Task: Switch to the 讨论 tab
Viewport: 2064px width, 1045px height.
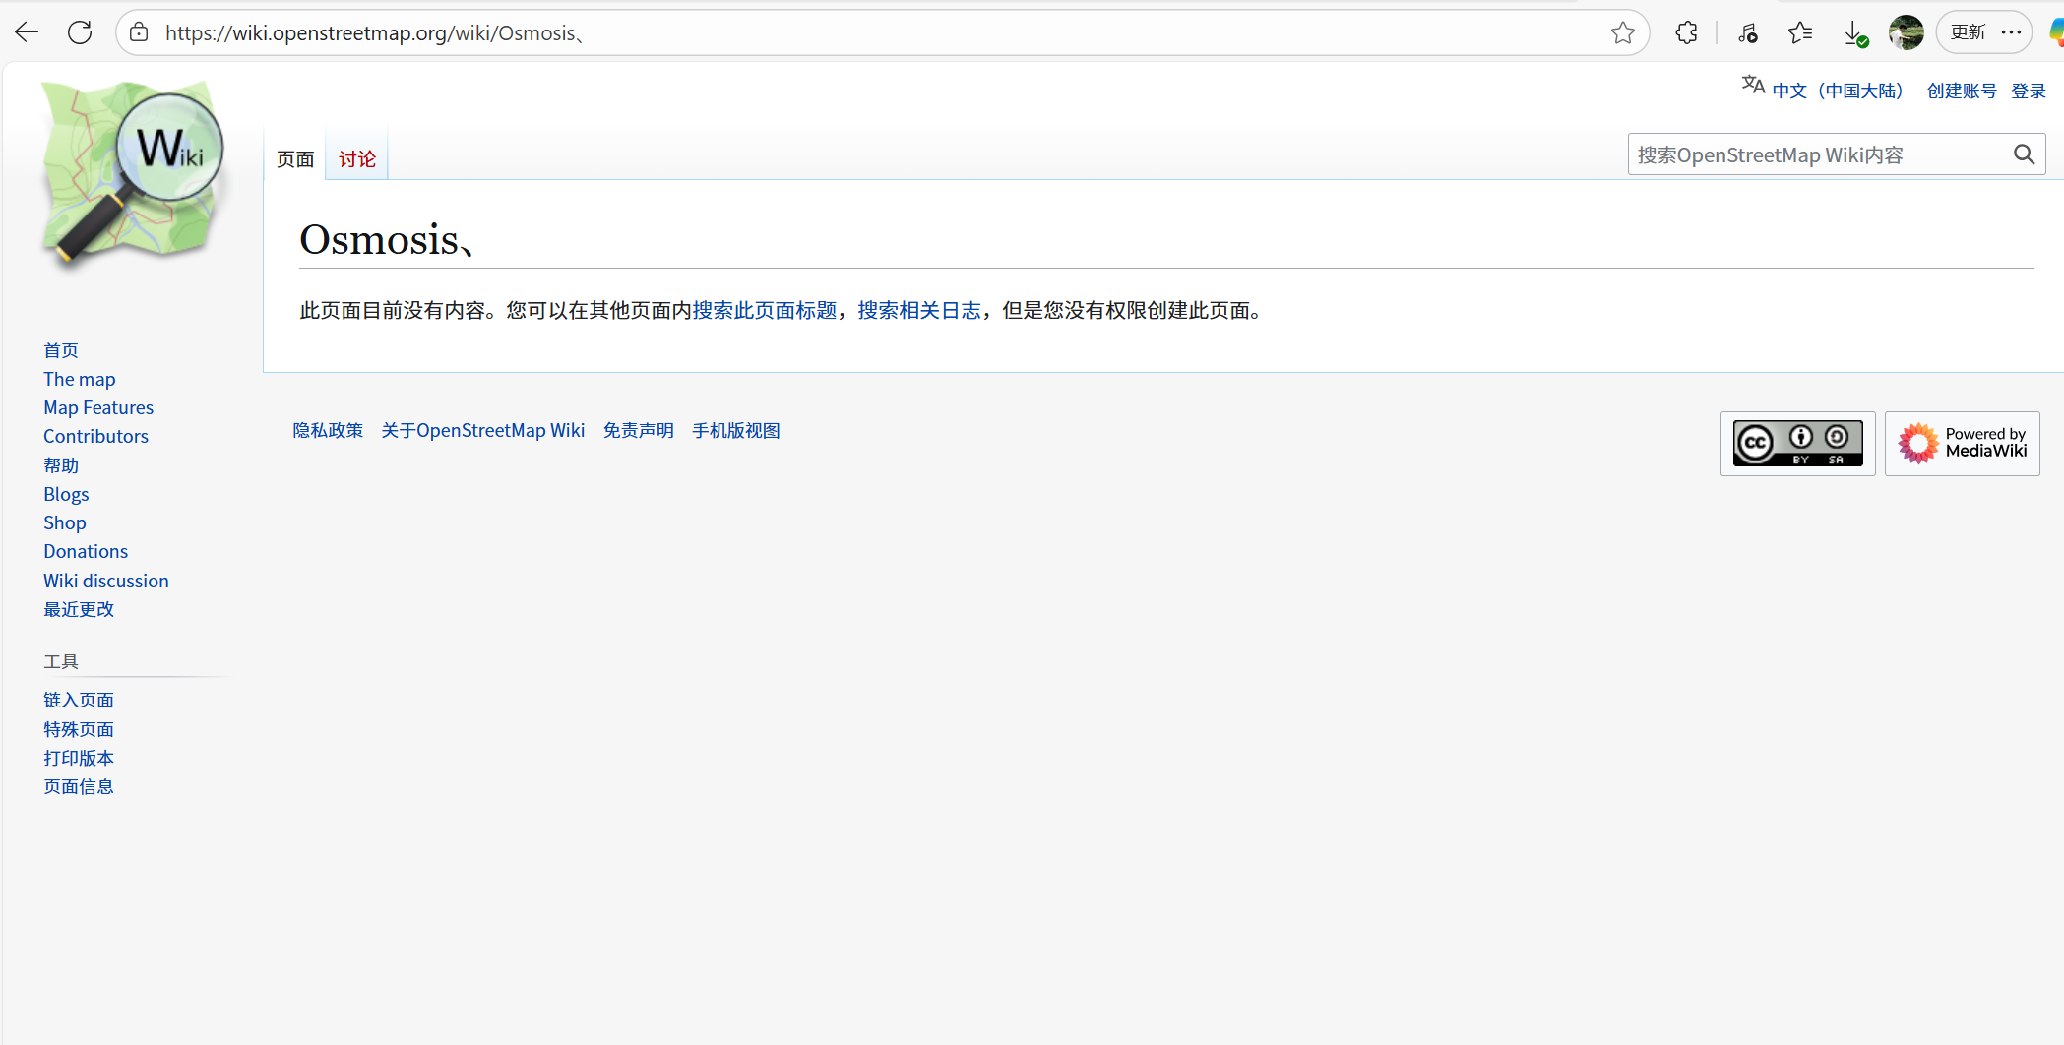Action: pos(356,158)
